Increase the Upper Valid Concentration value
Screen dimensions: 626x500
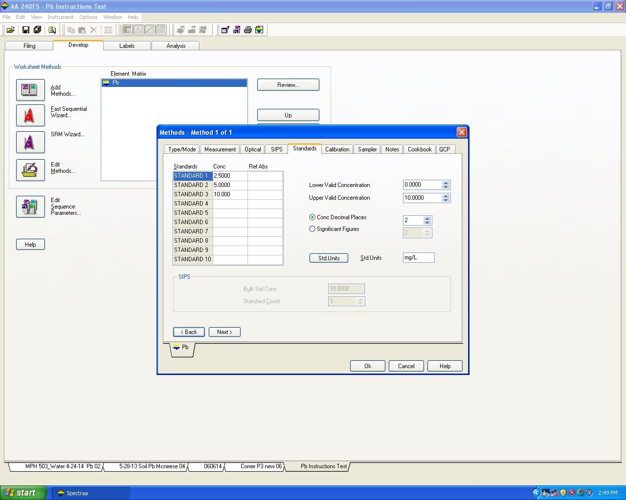click(446, 196)
